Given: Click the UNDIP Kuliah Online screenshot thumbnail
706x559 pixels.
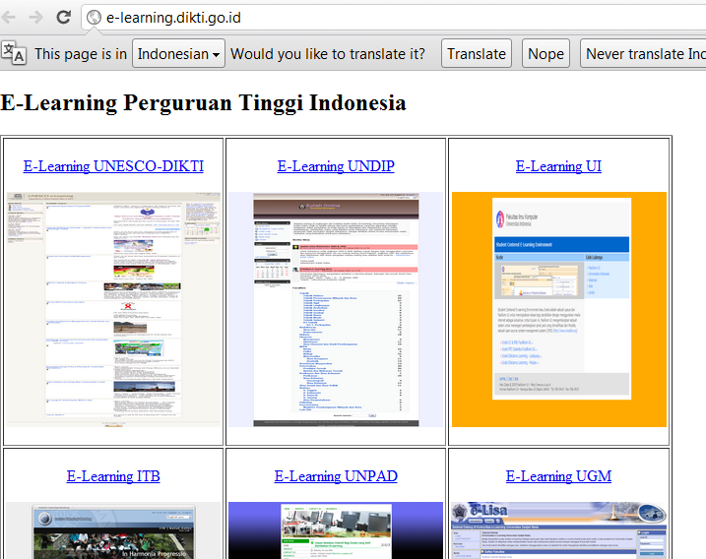Looking at the screenshot, I should [336, 310].
